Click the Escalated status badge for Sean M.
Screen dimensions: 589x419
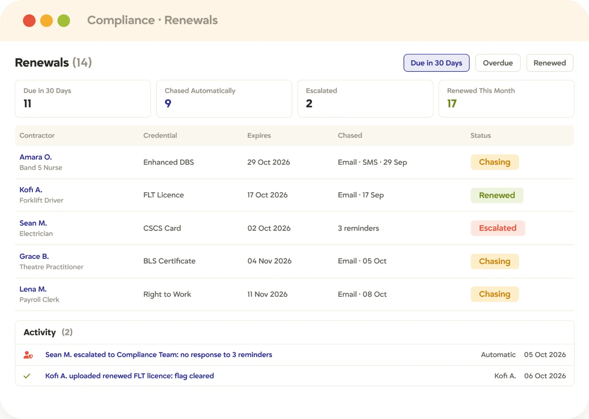498,228
